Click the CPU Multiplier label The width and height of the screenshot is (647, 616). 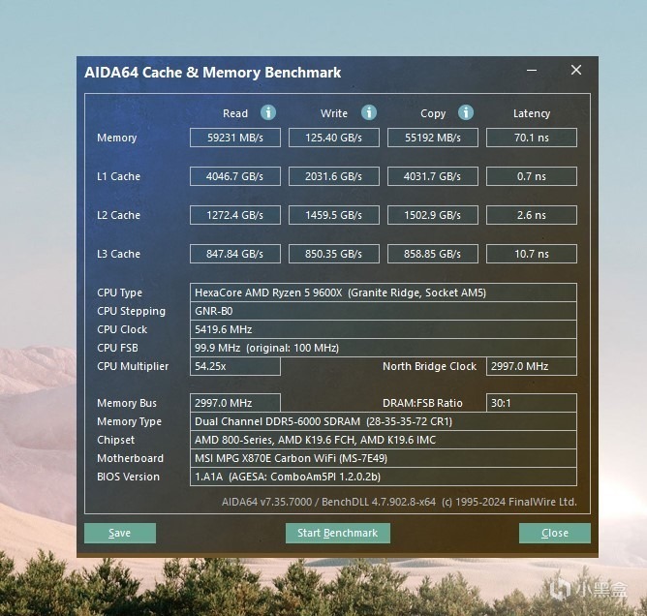click(x=133, y=367)
